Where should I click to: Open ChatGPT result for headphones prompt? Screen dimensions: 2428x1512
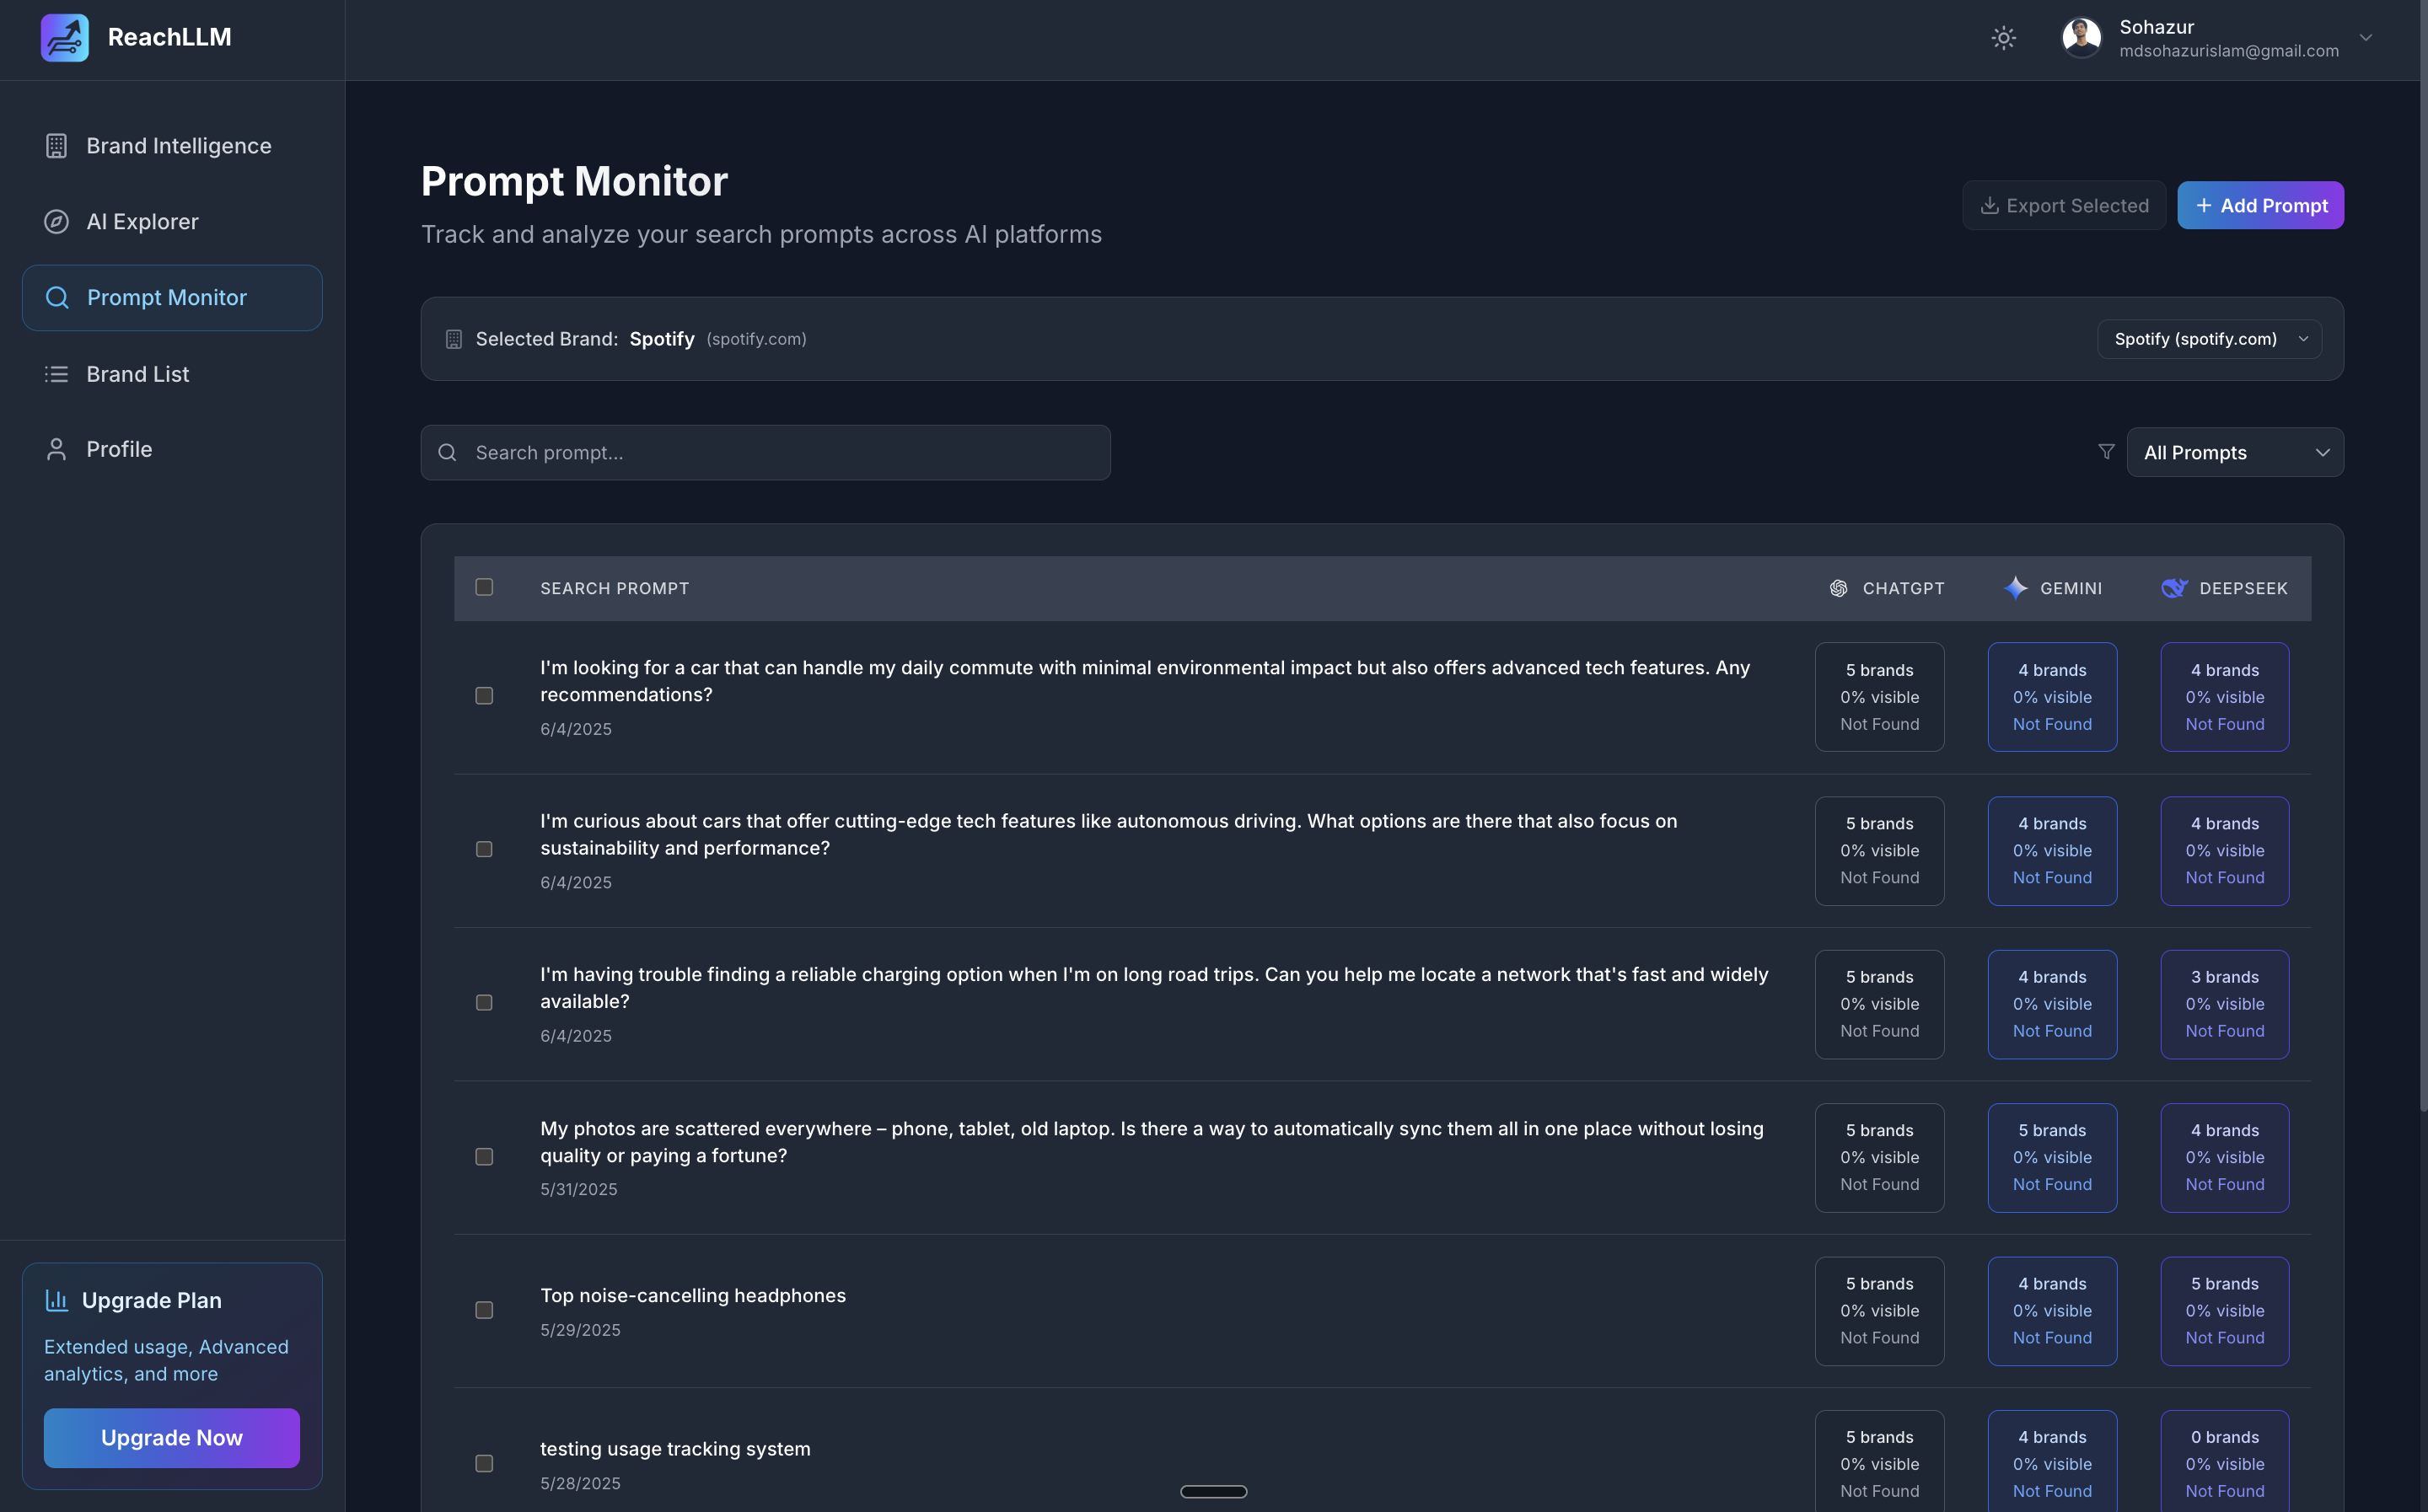click(x=1879, y=1311)
